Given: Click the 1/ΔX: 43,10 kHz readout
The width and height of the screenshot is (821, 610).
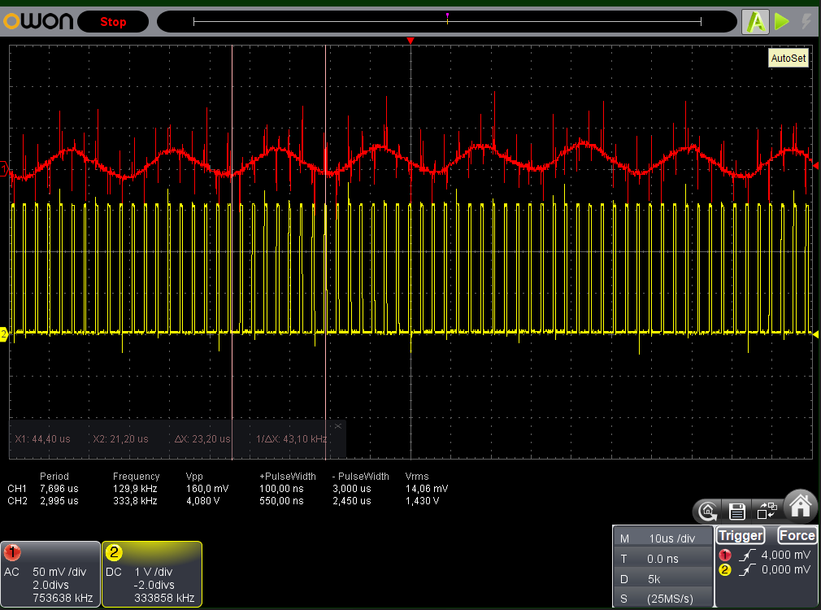Looking at the screenshot, I should tap(291, 439).
